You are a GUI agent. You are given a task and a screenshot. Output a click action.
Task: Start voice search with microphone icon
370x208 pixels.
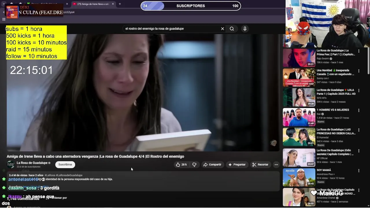[245, 29]
